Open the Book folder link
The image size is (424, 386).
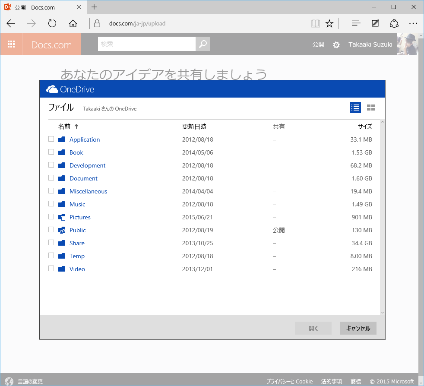coord(76,152)
